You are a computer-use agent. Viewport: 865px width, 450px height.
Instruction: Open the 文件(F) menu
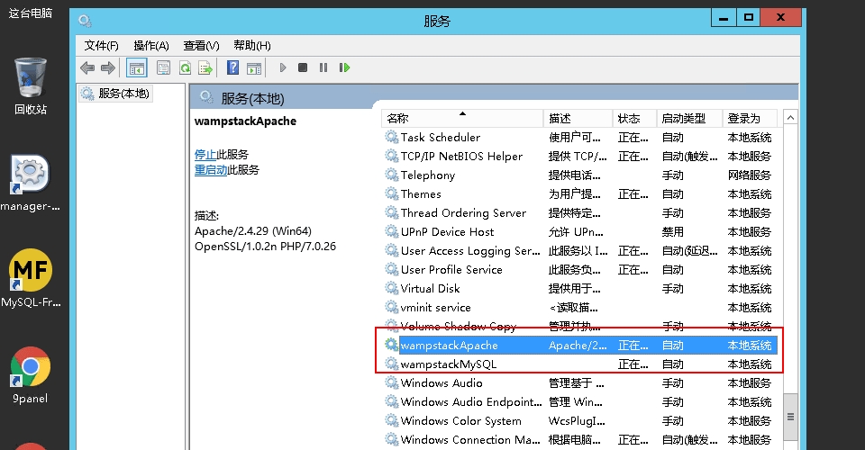101,45
